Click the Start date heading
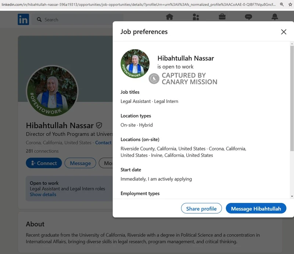The height and width of the screenshot is (254, 294). click(131, 170)
